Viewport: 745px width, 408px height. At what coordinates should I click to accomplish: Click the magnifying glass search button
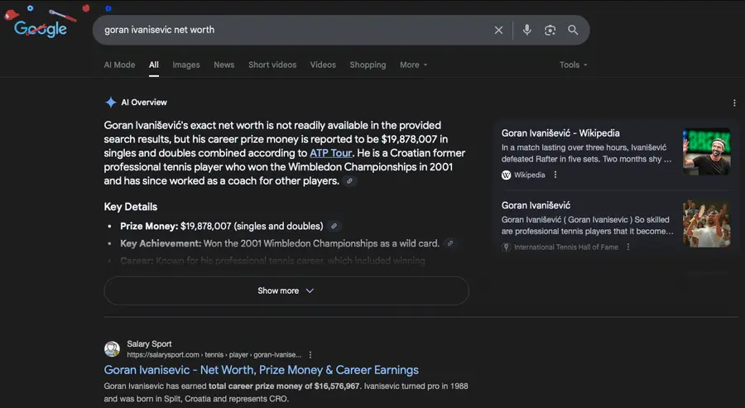573,30
